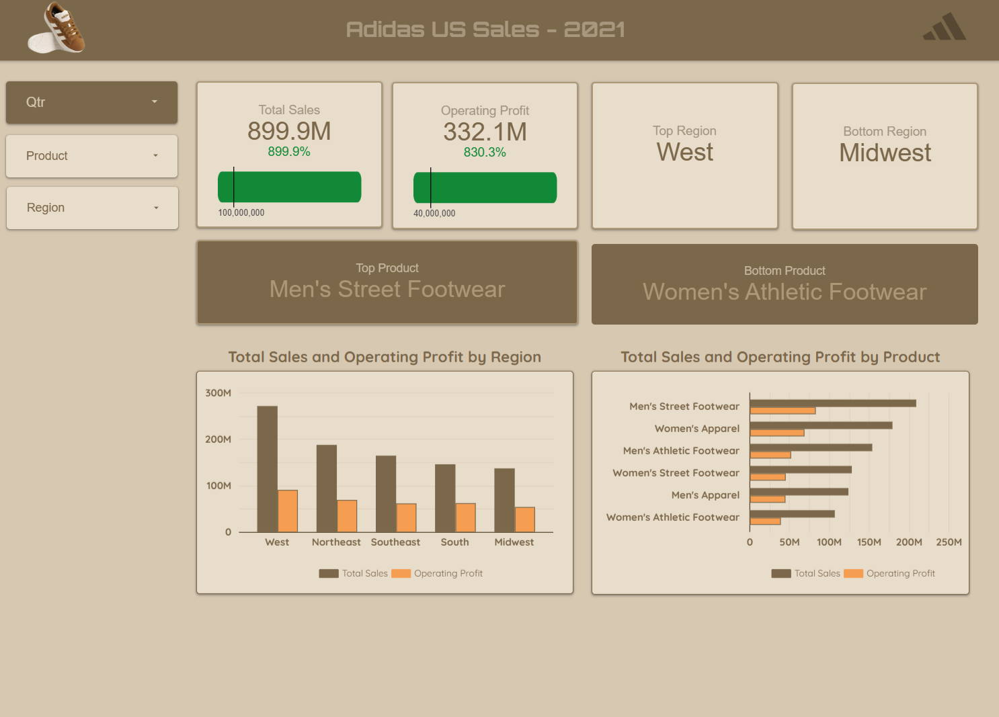Click Women's Apparel label in product chart
This screenshot has width=999, height=717.
pos(697,429)
